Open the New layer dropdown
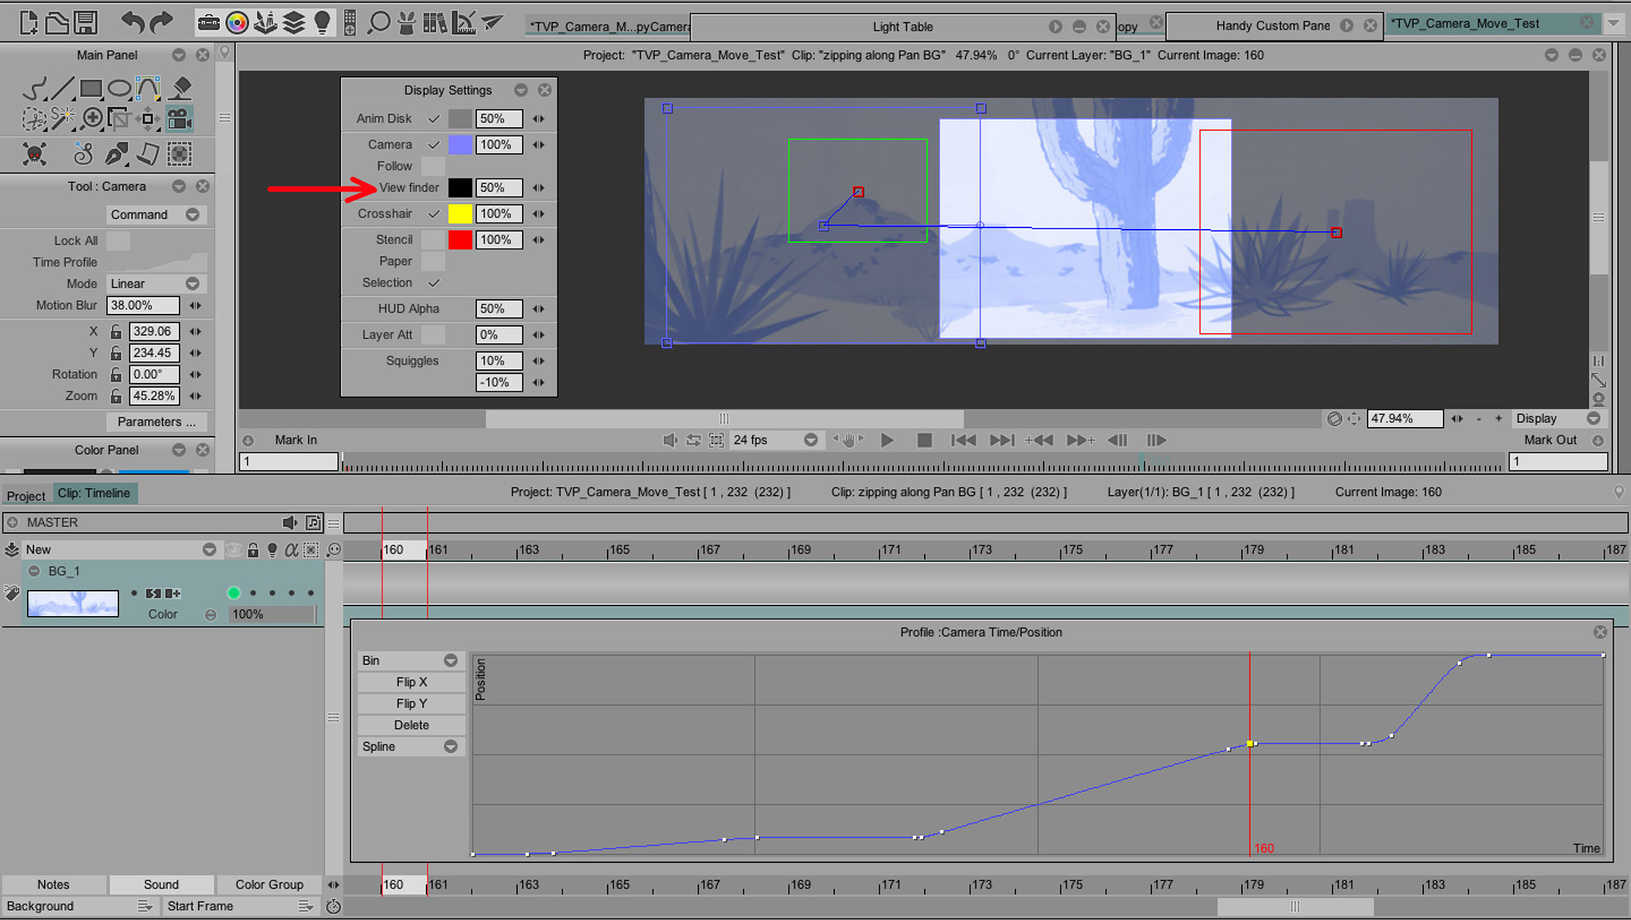Viewport: 1631px width, 920px height. click(121, 550)
